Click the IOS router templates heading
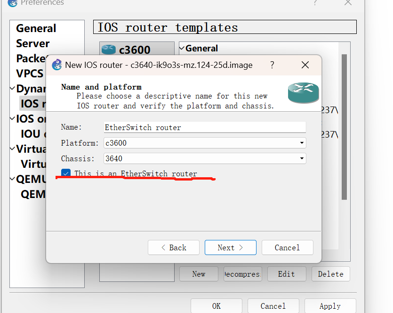The height and width of the screenshot is (313, 393). point(168,27)
